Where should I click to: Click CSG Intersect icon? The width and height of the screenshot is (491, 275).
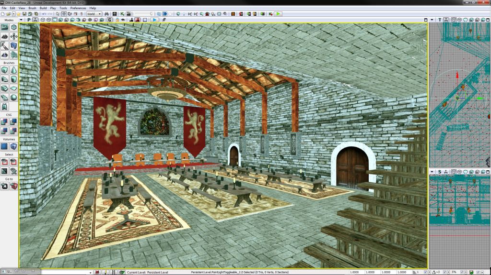pos(4,131)
